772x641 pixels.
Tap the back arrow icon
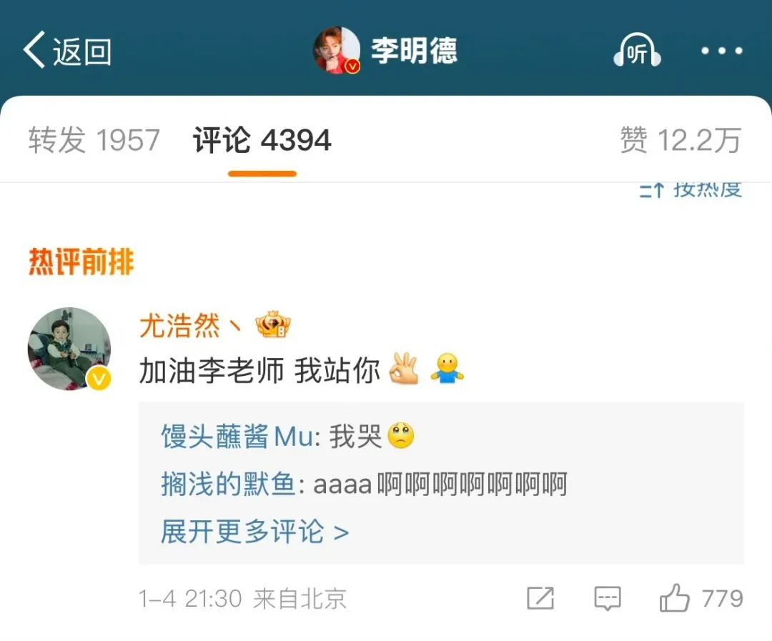click(x=34, y=50)
